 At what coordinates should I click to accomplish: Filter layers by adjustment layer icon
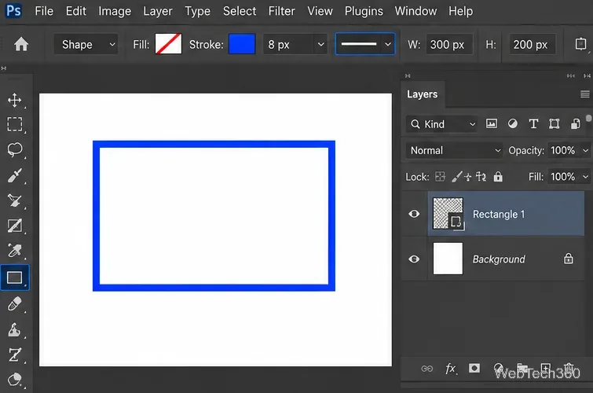[512, 124]
